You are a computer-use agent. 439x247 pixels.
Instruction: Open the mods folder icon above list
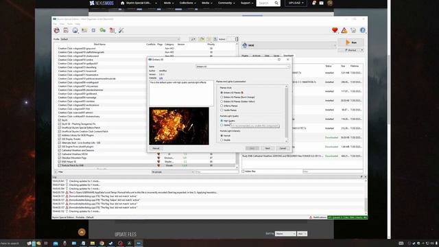(202, 39)
